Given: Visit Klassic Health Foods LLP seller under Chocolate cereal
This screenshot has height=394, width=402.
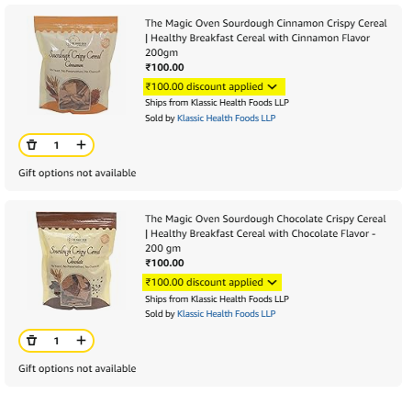Looking at the screenshot, I should (227, 314).
